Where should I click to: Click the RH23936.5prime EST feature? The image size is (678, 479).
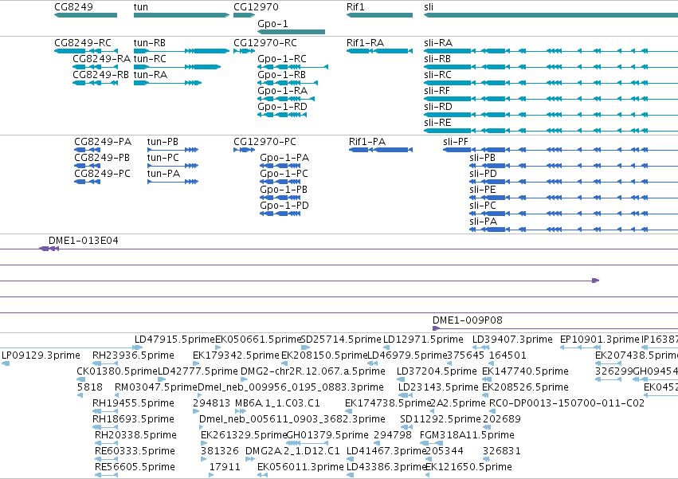coord(105,363)
